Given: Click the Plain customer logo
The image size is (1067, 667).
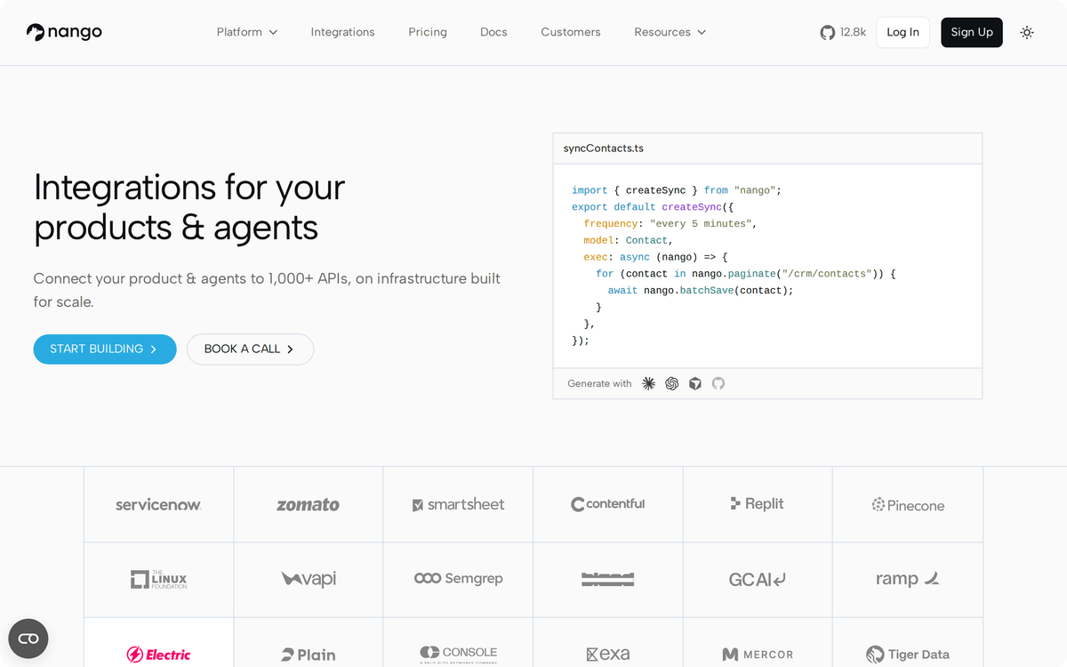Looking at the screenshot, I should [309, 655].
